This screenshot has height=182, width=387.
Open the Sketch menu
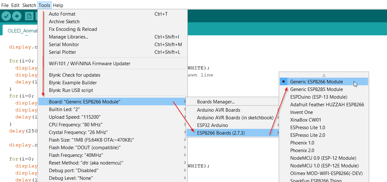coord(29,5)
